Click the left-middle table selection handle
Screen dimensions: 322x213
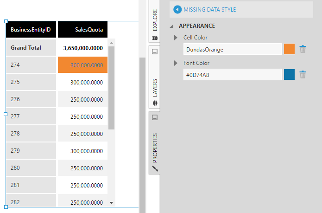pos(6,114)
